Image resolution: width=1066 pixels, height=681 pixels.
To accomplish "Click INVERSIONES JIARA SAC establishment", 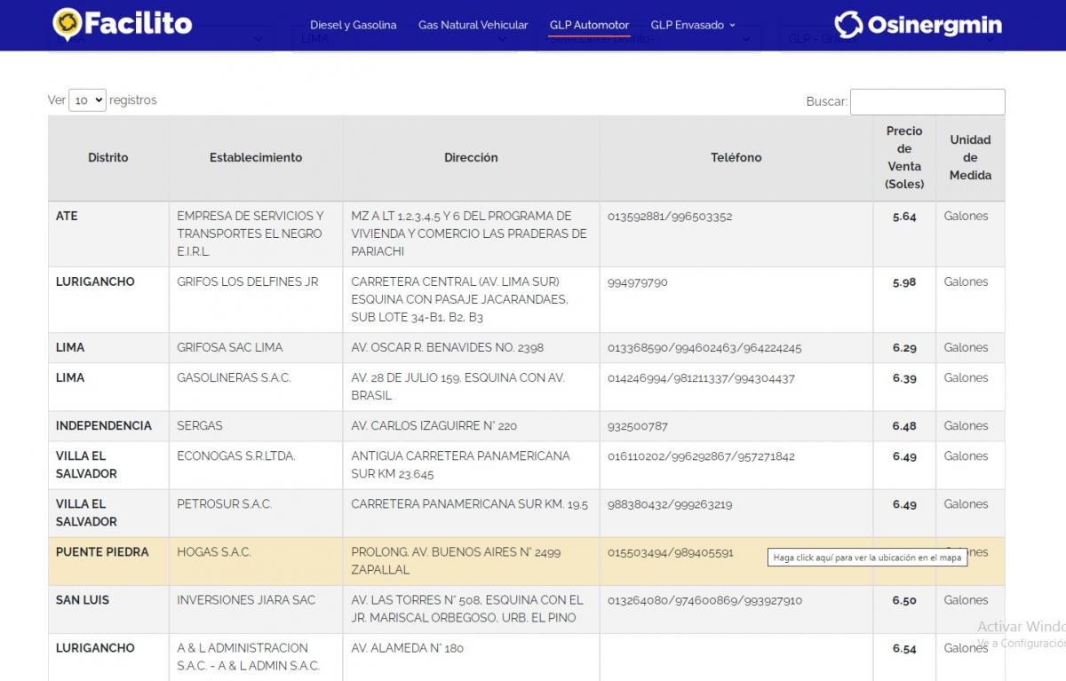I will [x=246, y=600].
